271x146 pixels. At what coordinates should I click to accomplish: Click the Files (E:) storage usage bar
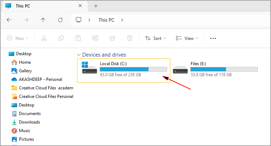point(224,69)
